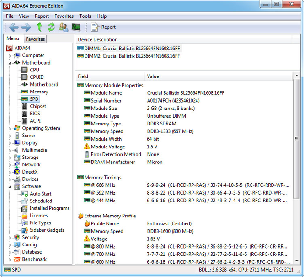Refresh using the green circular arrows

[51, 27]
